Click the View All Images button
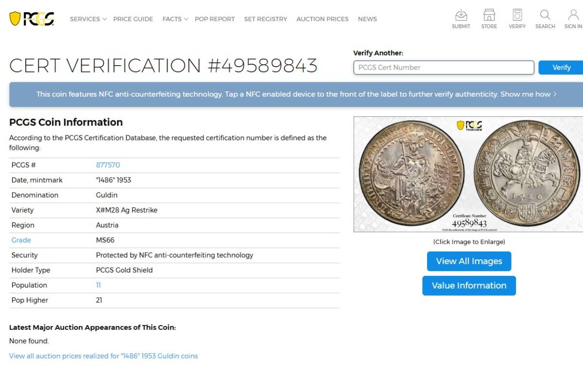Viewport: 583px width, 380px height. [x=469, y=261]
